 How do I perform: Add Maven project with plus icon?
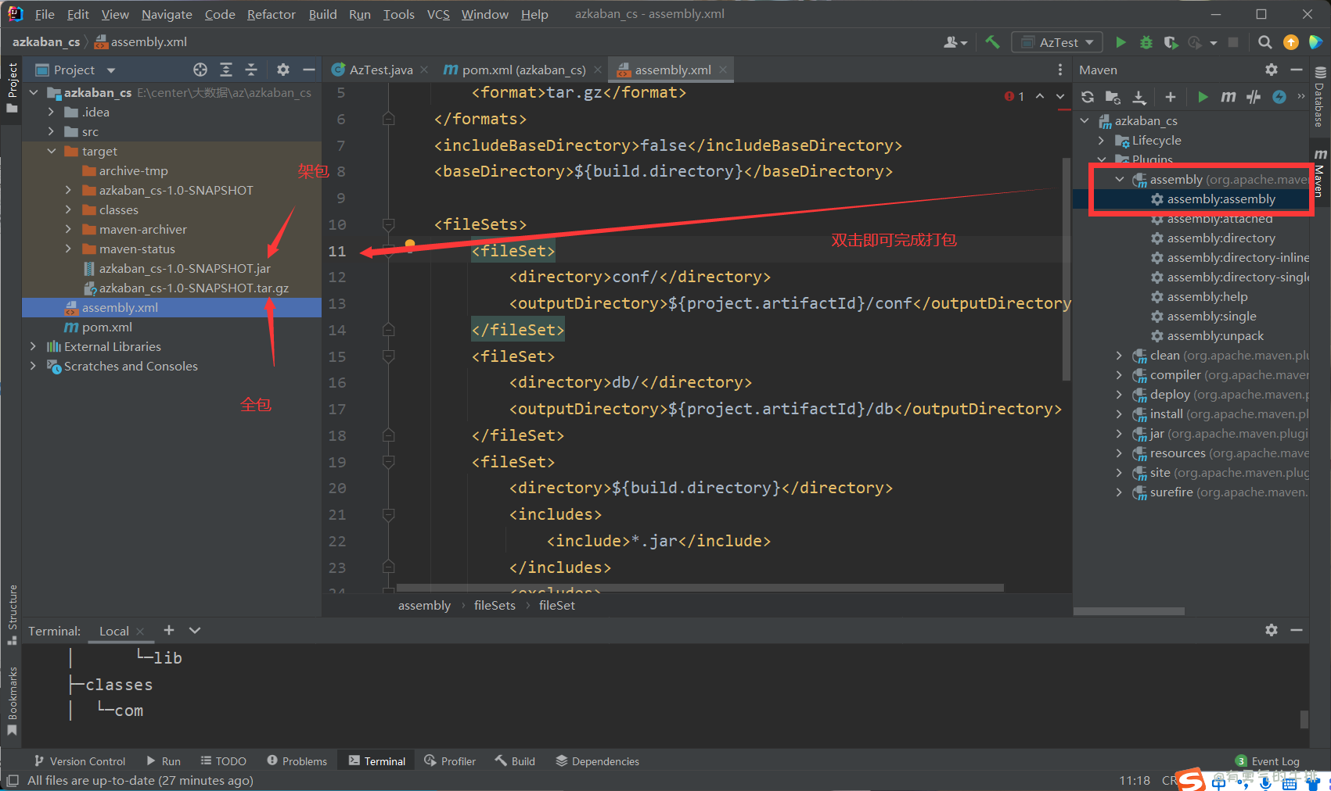(x=1170, y=97)
